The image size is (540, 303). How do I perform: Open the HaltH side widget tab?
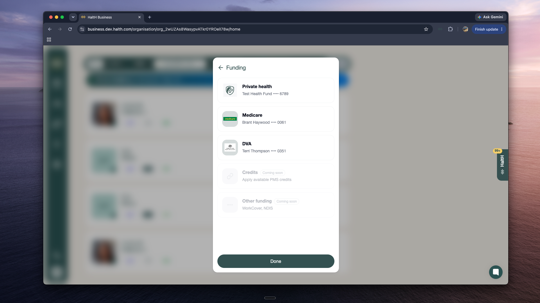click(502, 165)
